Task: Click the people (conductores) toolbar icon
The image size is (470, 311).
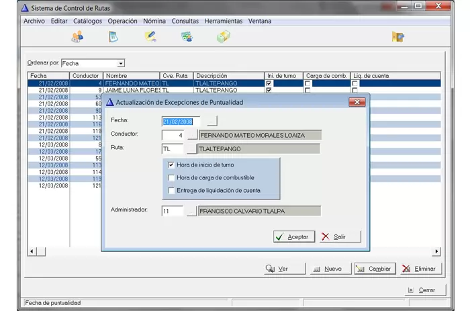Action: click(x=77, y=37)
